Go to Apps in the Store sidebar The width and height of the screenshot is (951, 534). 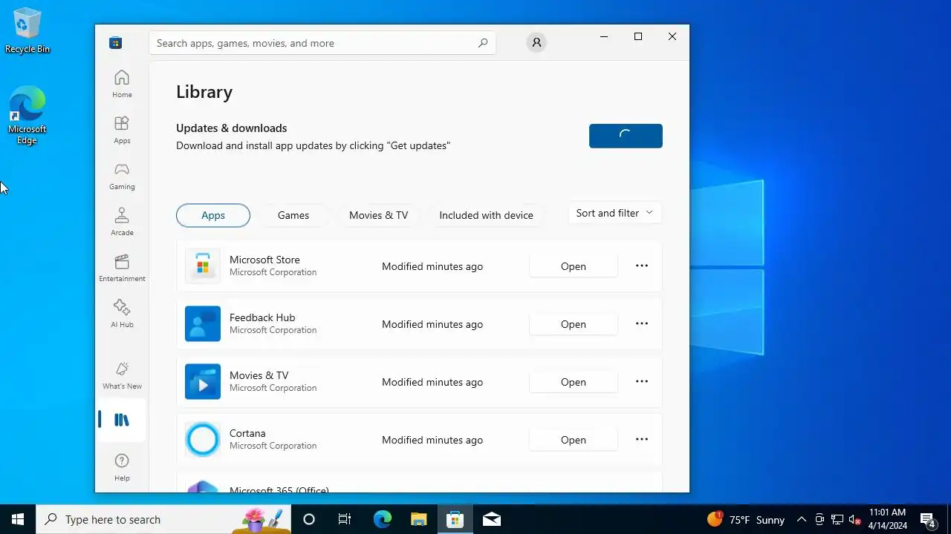[x=122, y=130]
